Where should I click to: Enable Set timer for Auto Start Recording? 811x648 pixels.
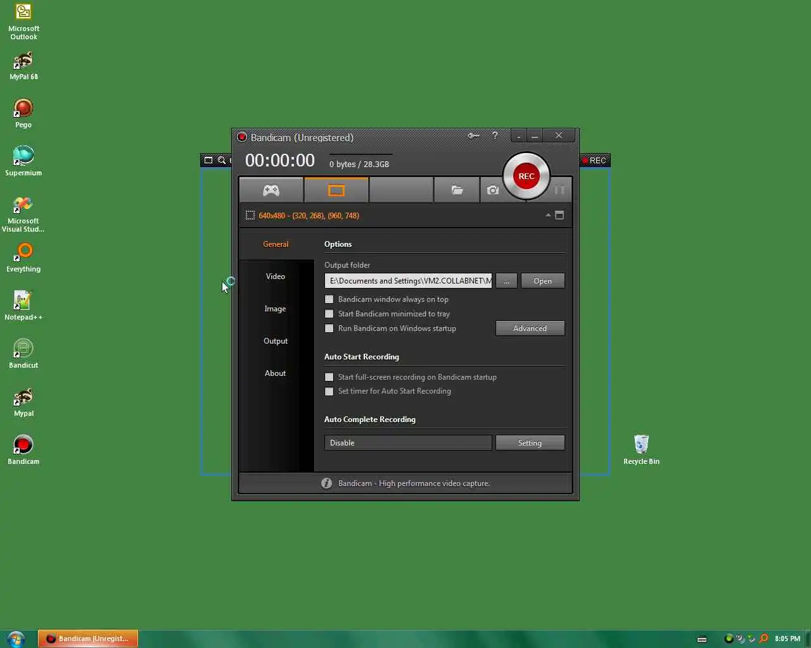(x=329, y=391)
